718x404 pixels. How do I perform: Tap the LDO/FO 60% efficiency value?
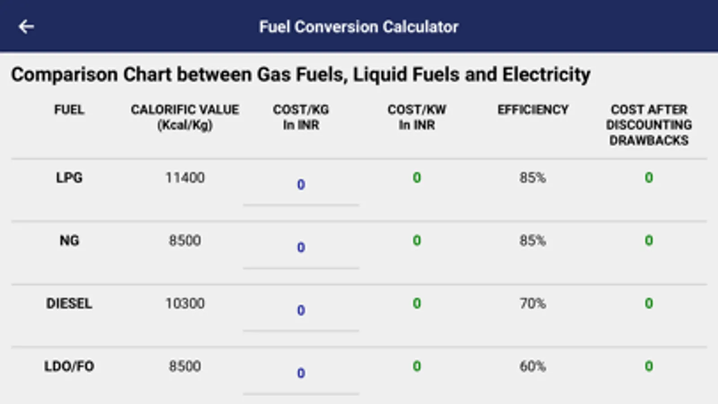pos(533,366)
